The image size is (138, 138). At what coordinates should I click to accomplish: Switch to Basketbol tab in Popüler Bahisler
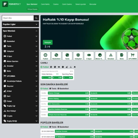[x=63, y=127]
